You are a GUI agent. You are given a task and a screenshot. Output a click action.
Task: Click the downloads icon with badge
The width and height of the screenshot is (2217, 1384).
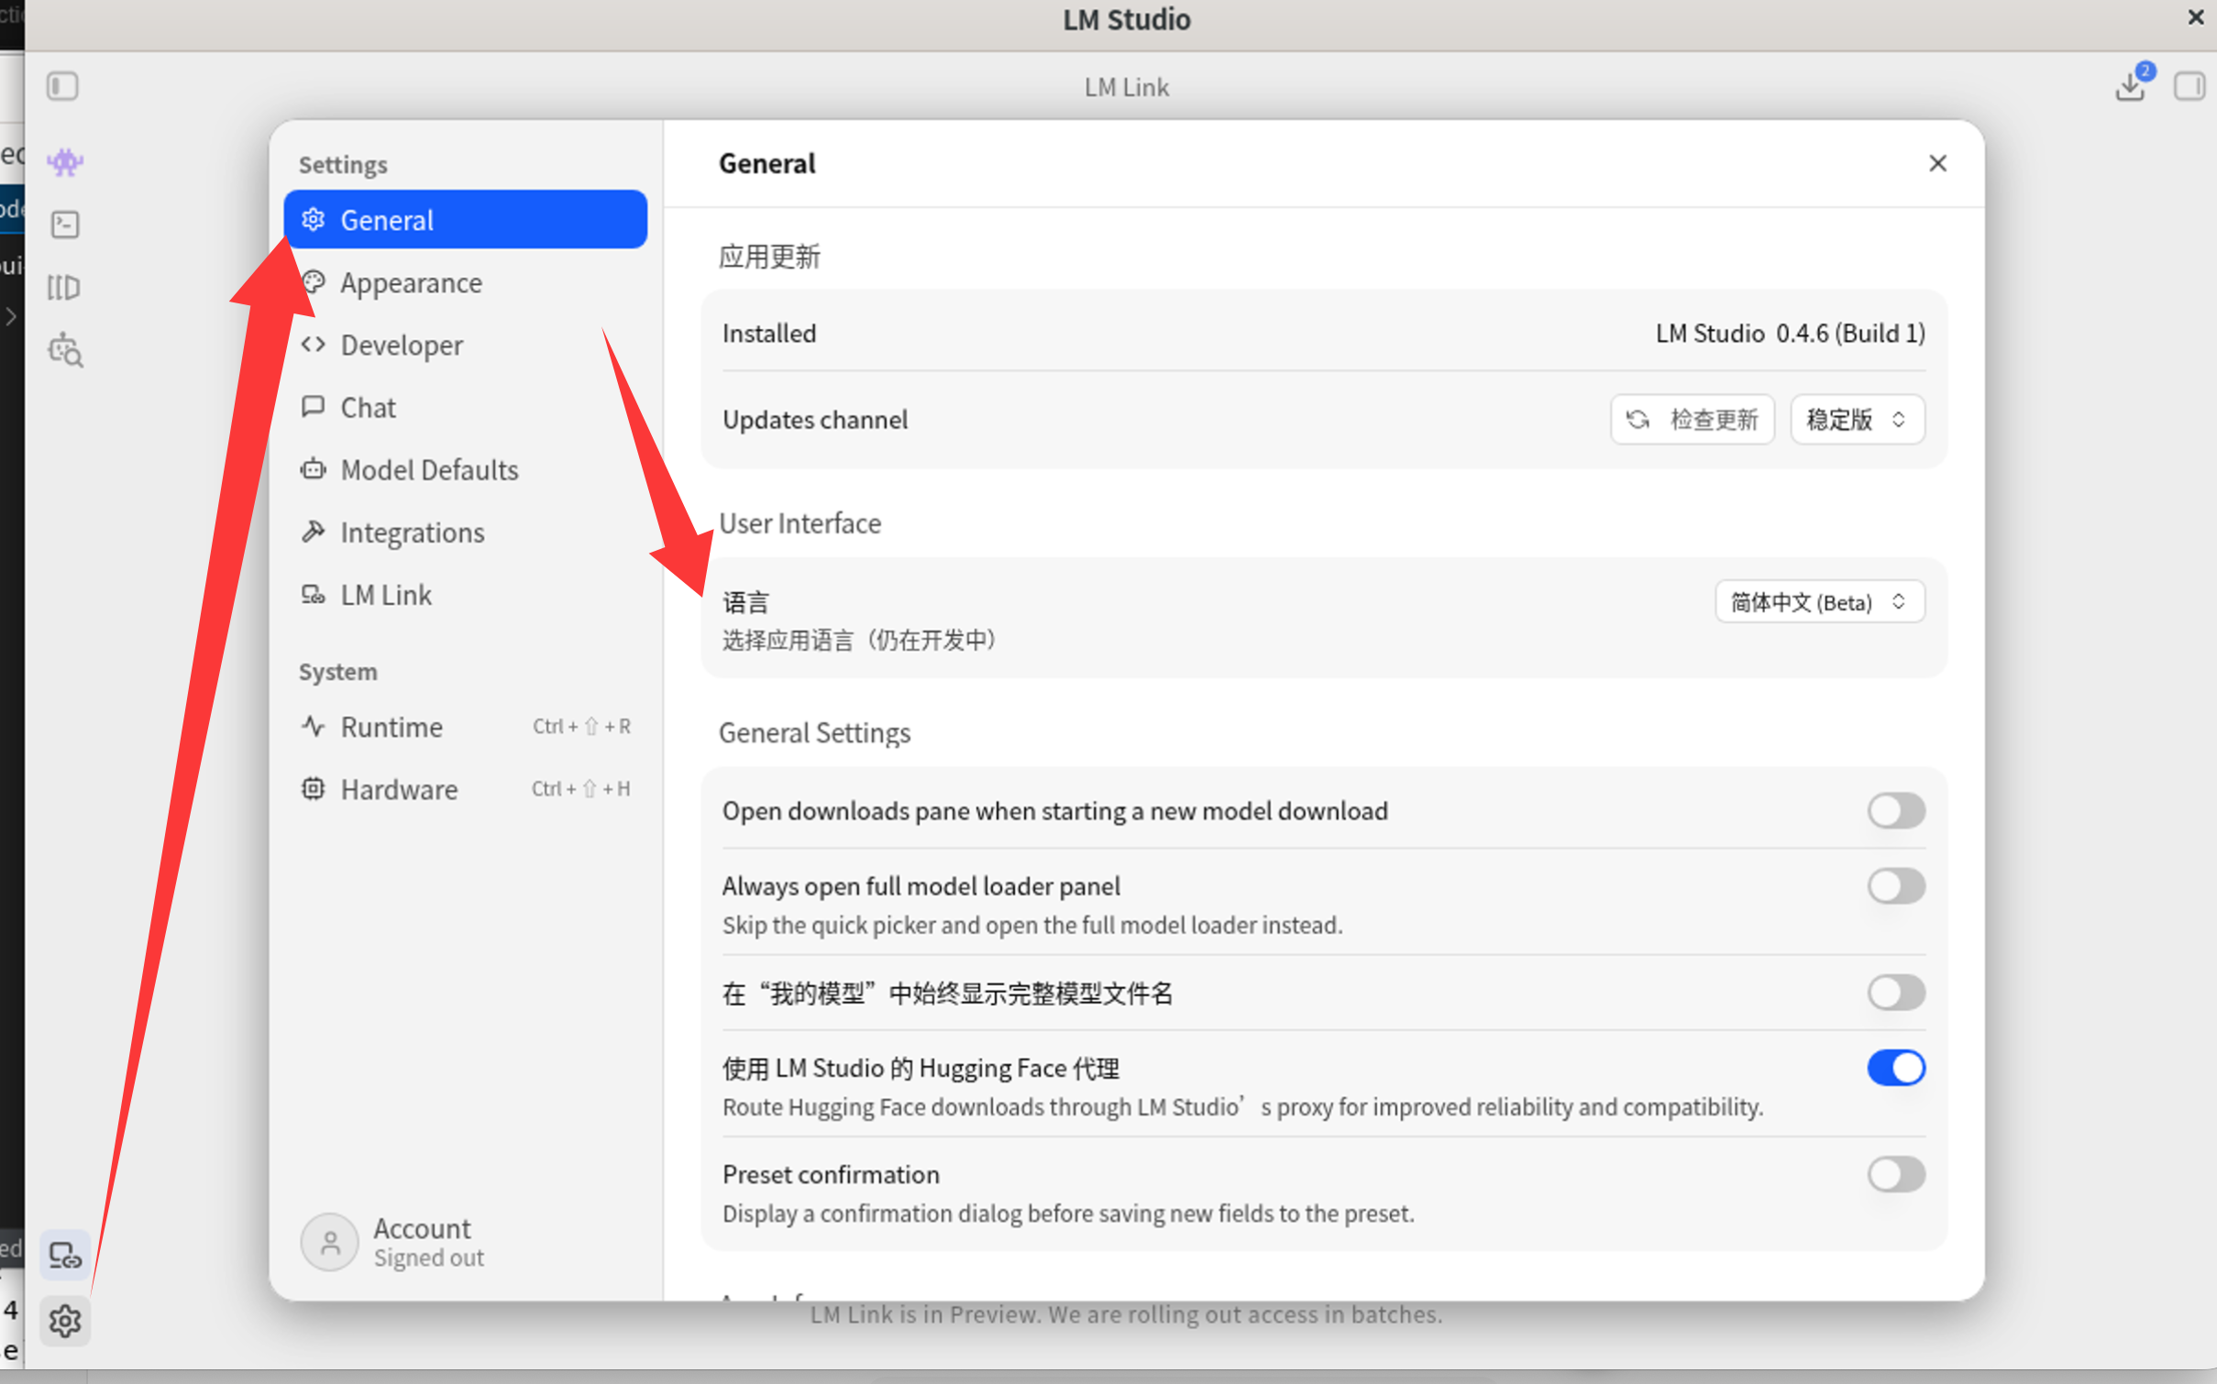pos(2131,86)
